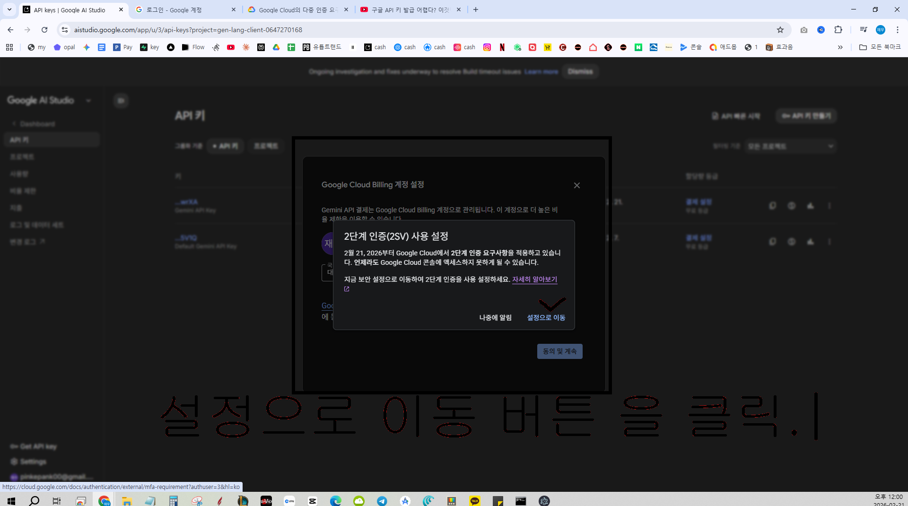Open a new browser tab
Viewport: 908px width, 506px height.
tap(476, 9)
